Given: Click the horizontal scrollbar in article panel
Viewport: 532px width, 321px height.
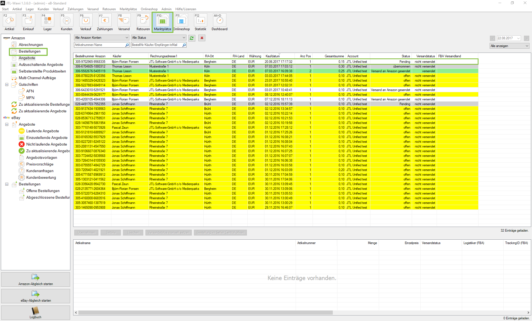Looking at the screenshot, I should point(205,313).
